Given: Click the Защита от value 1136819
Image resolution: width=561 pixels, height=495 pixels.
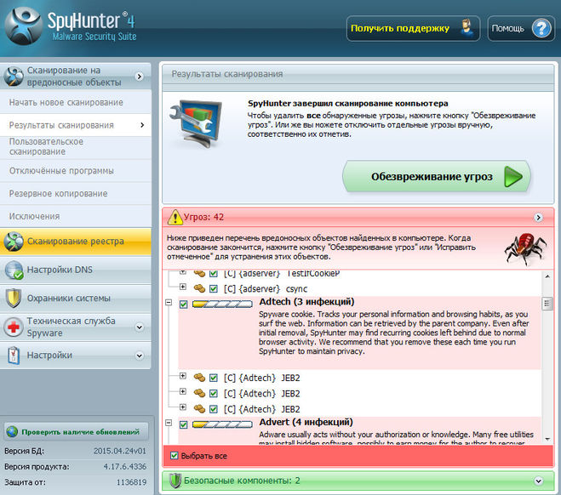Looking at the screenshot, I should 131,482.
